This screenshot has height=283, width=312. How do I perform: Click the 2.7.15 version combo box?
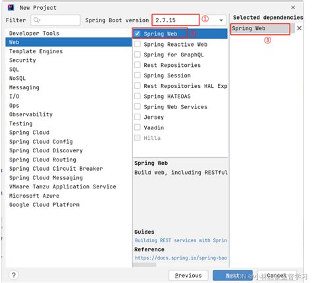(189, 20)
